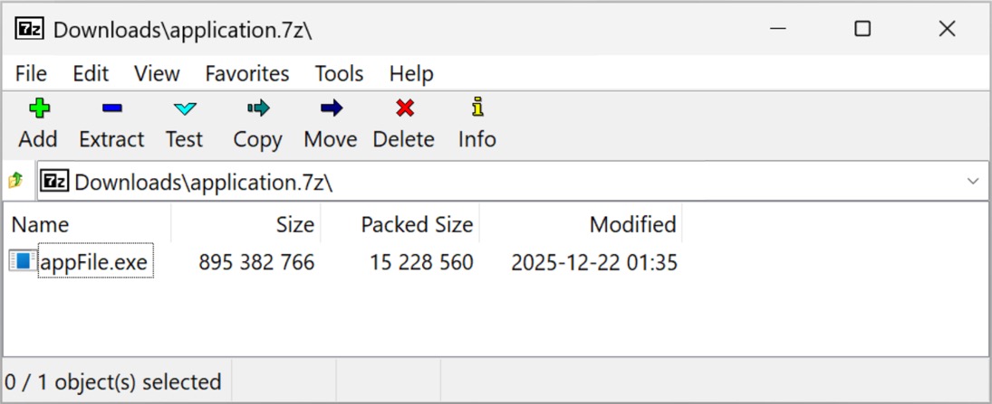Open the View menu
This screenshot has width=992, height=404.
[x=157, y=73]
